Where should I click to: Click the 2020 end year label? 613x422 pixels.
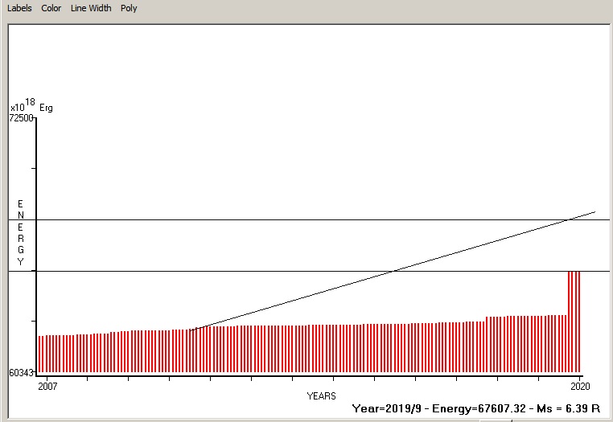point(579,387)
